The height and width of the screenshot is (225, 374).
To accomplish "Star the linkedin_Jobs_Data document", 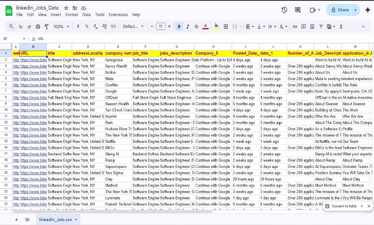I will (66, 8).
